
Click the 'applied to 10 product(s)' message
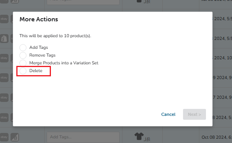(x=55, y=36)
